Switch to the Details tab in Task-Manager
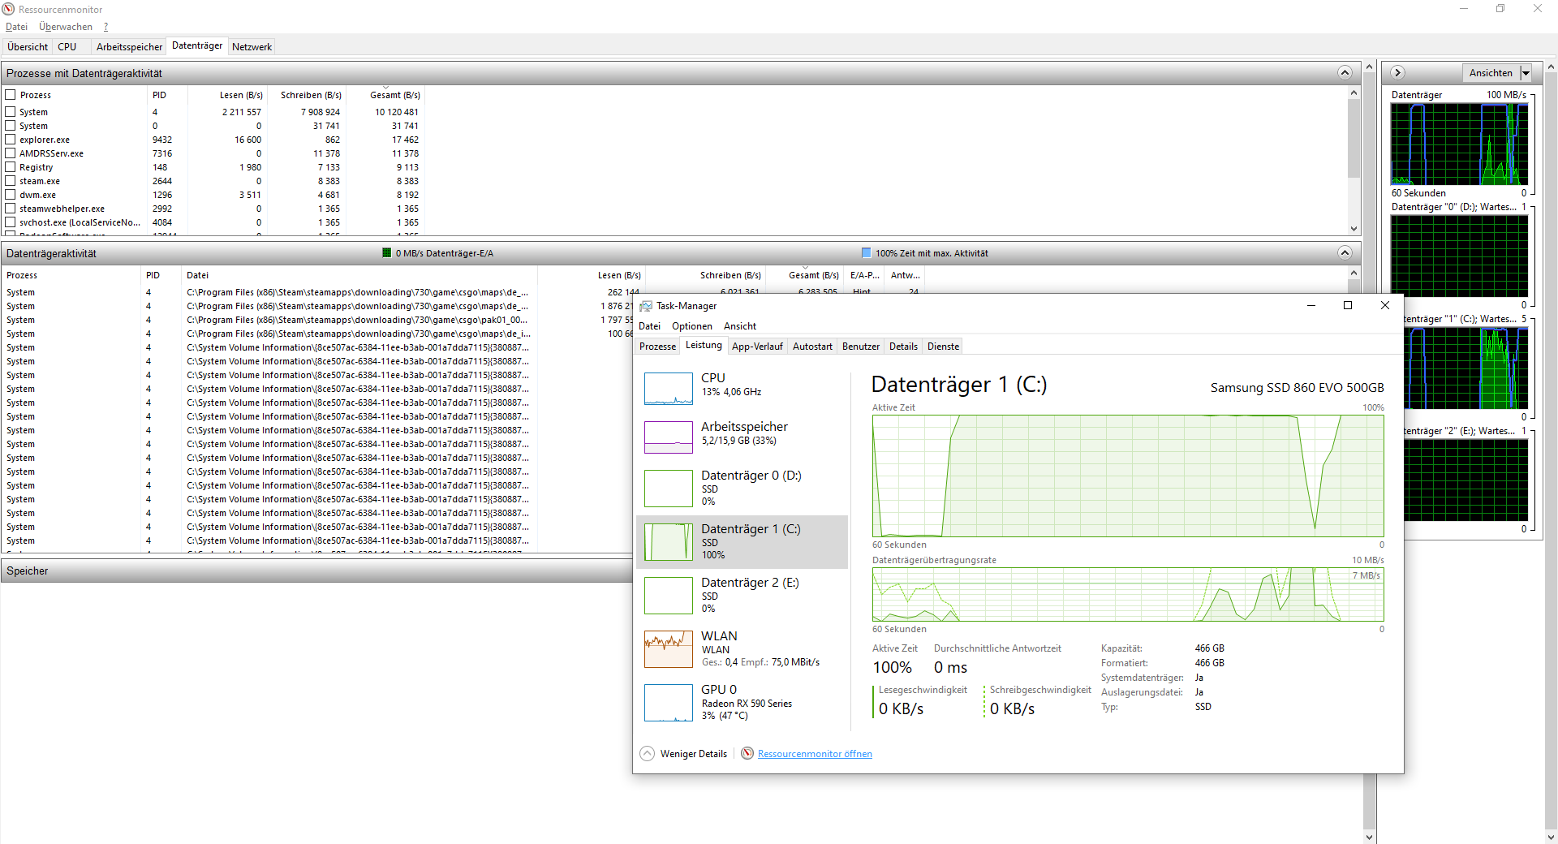The image size is (1558, 844). (903, 347)
